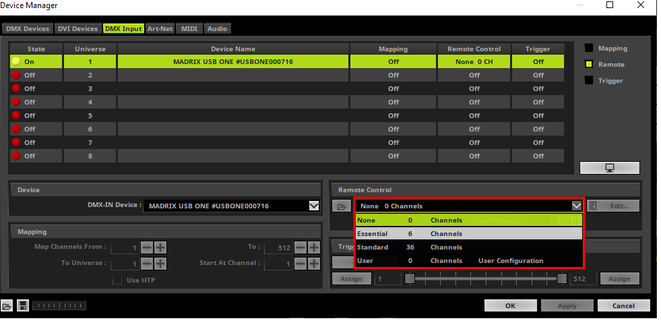The image size is (661, 323).
Task: Click the Edit... button
Action: point(613,206)
